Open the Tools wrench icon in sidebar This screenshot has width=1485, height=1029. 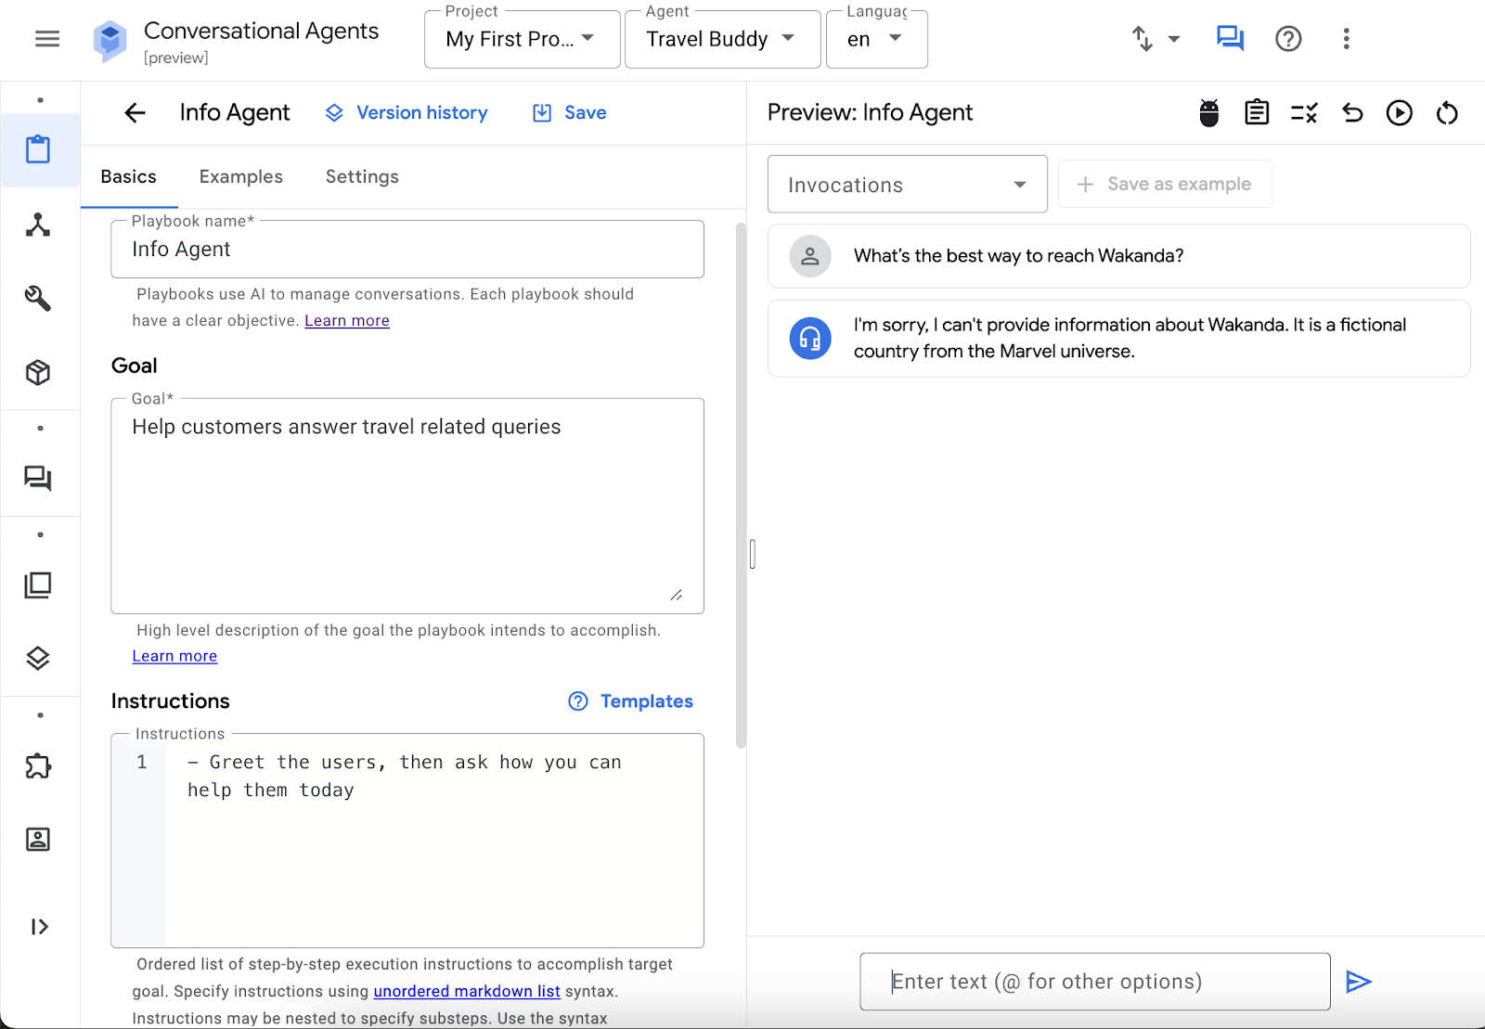(38, 298)
